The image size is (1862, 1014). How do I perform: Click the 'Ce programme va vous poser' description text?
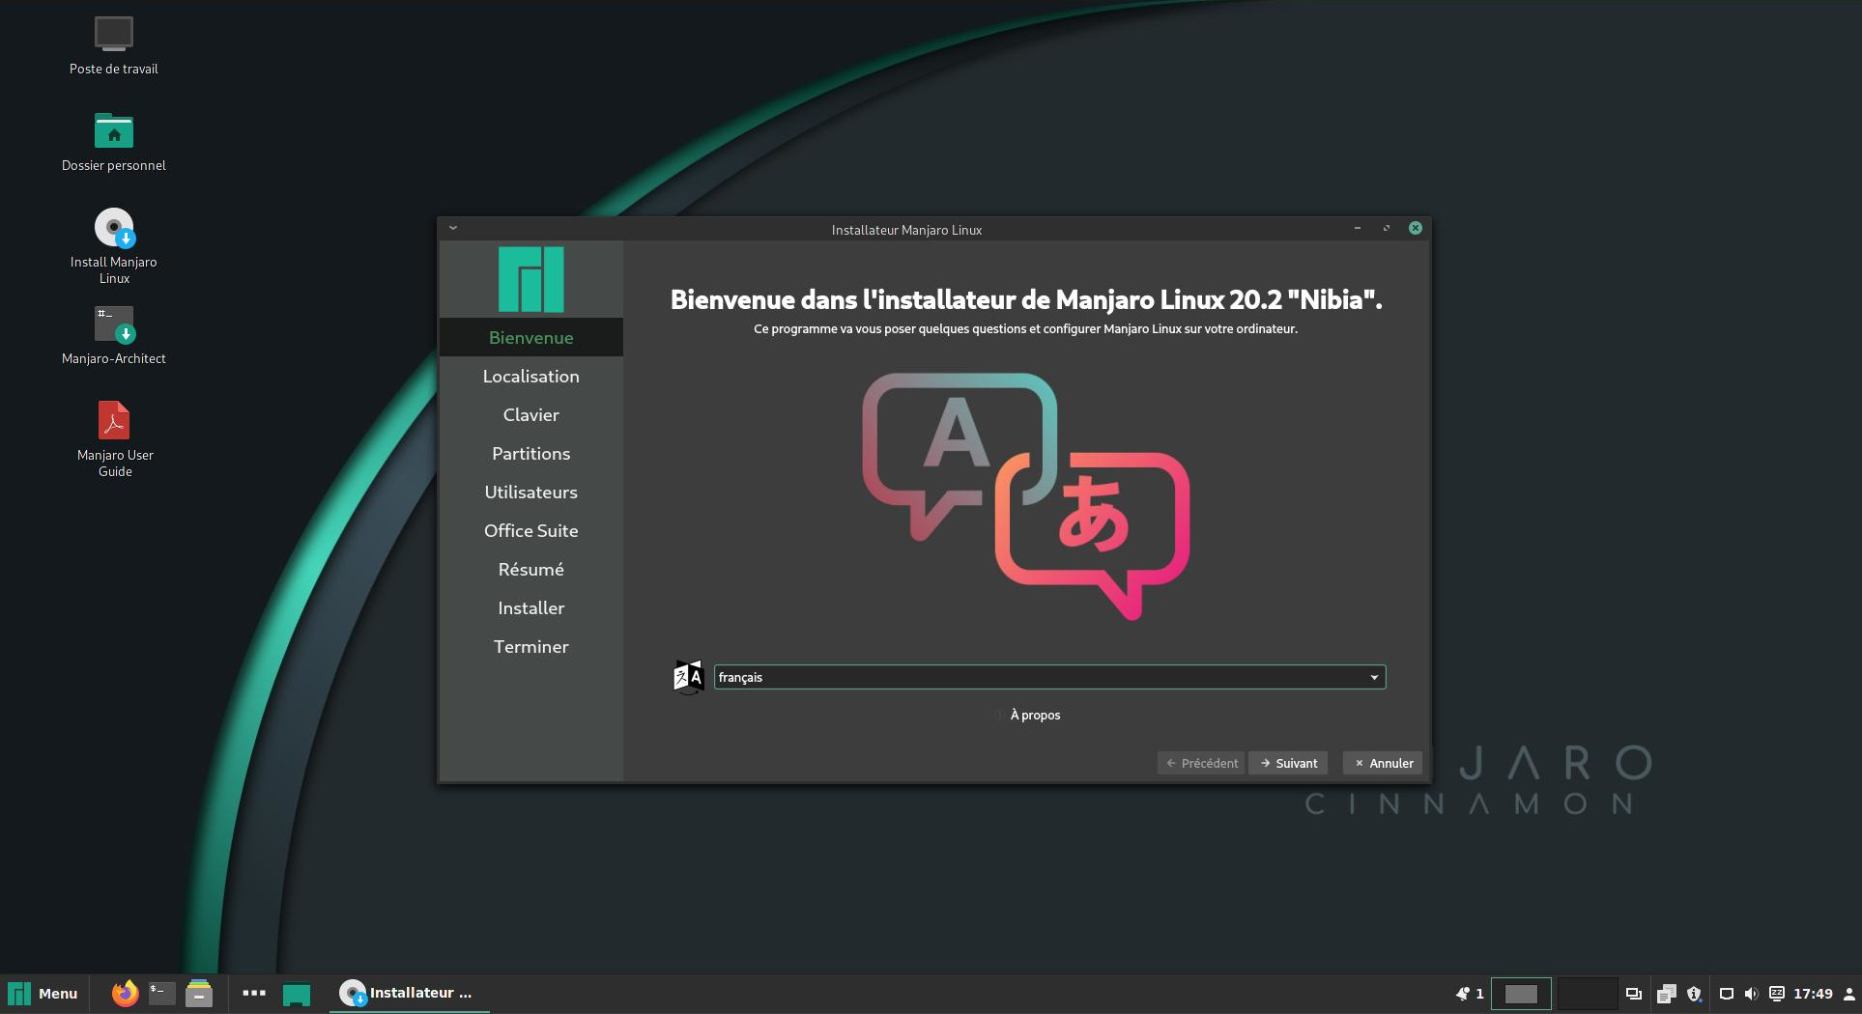click(x=1025, y=328)
